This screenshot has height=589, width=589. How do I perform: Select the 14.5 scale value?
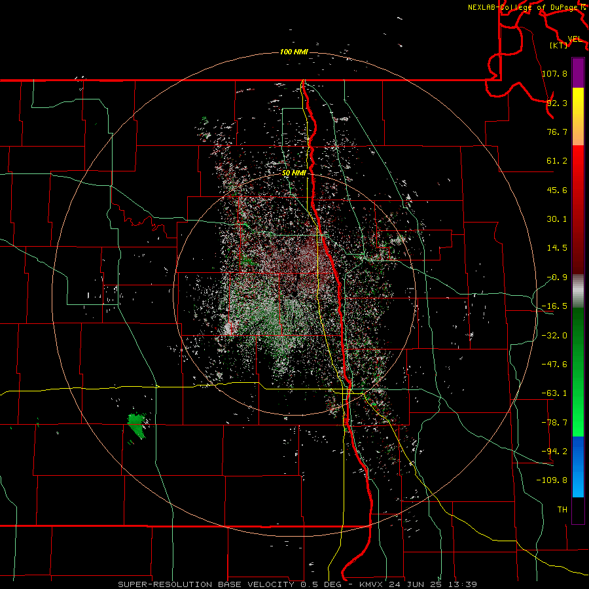(557, 248)
